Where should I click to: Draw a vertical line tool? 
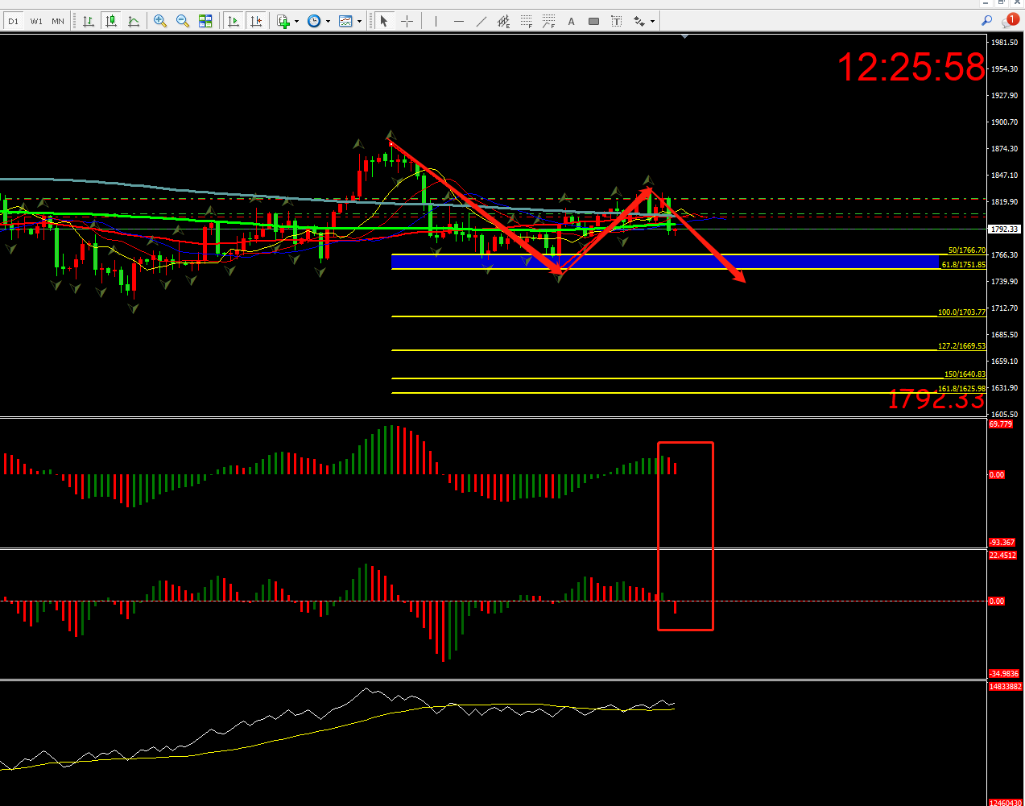(x=436, y=21)
